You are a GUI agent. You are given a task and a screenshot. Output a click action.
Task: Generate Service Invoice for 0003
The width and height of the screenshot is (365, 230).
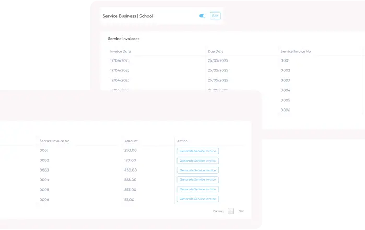coord(197,170)
